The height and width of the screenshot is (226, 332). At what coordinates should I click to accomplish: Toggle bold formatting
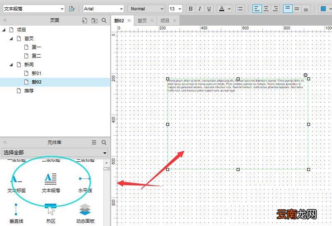(x=190, y=9)
